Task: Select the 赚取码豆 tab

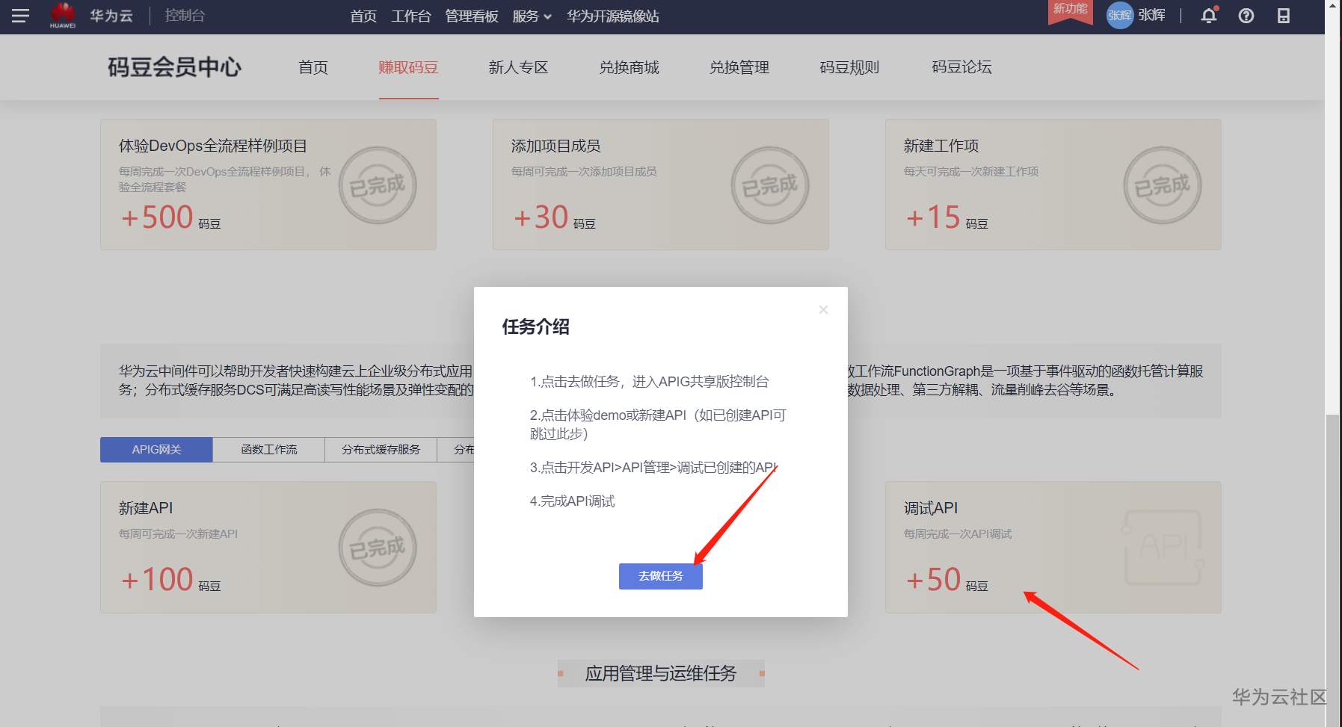Action: coord(408,67)
